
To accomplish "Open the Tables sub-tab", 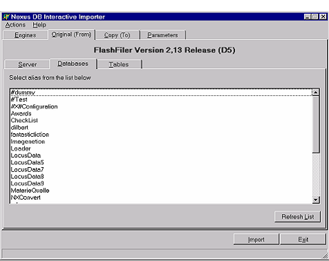I will 119,64.
